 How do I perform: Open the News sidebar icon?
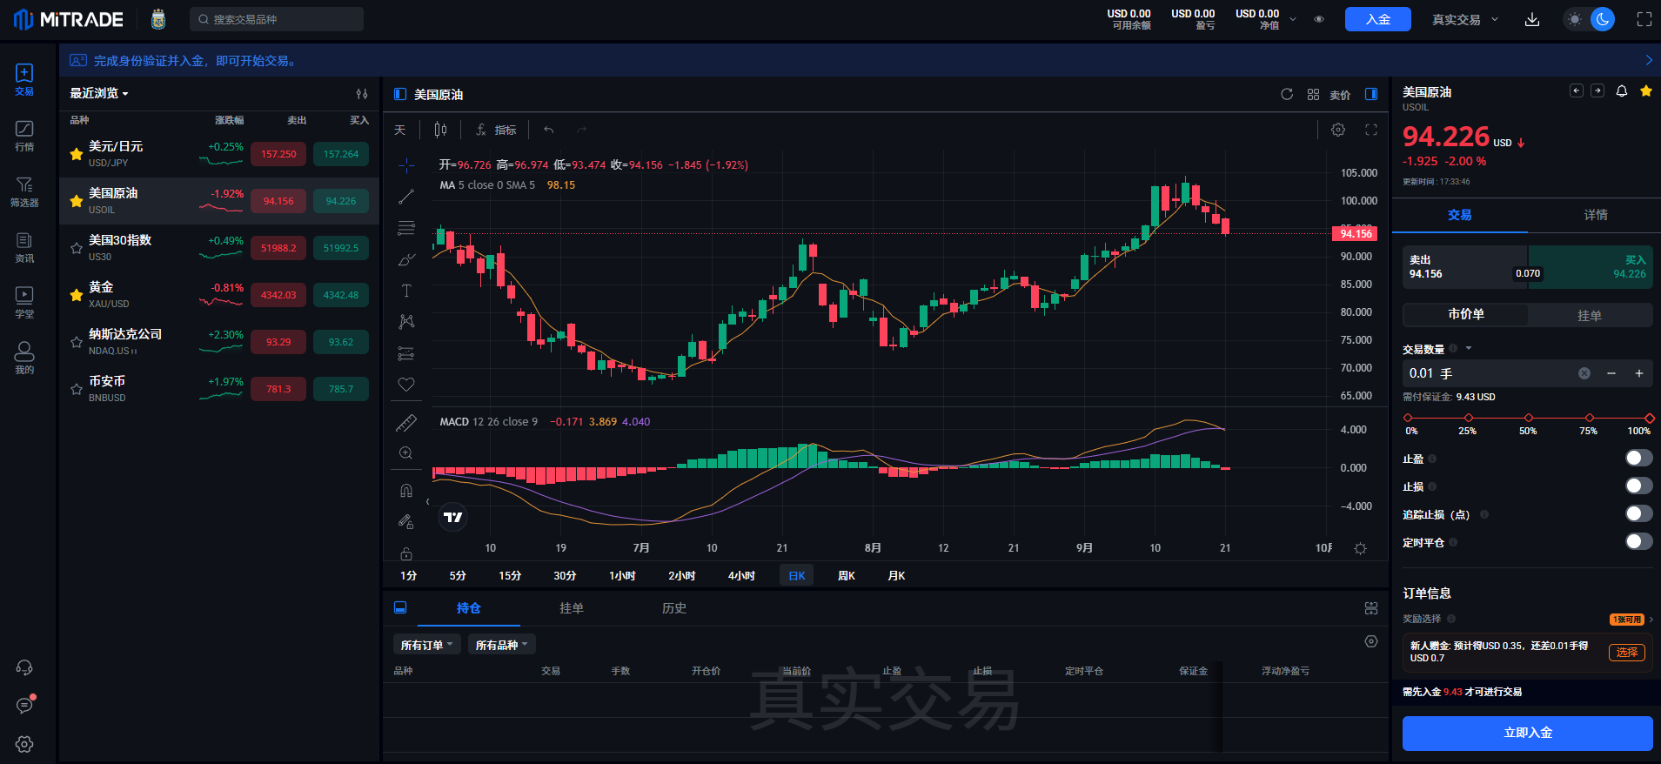click(x=24, y=246)
